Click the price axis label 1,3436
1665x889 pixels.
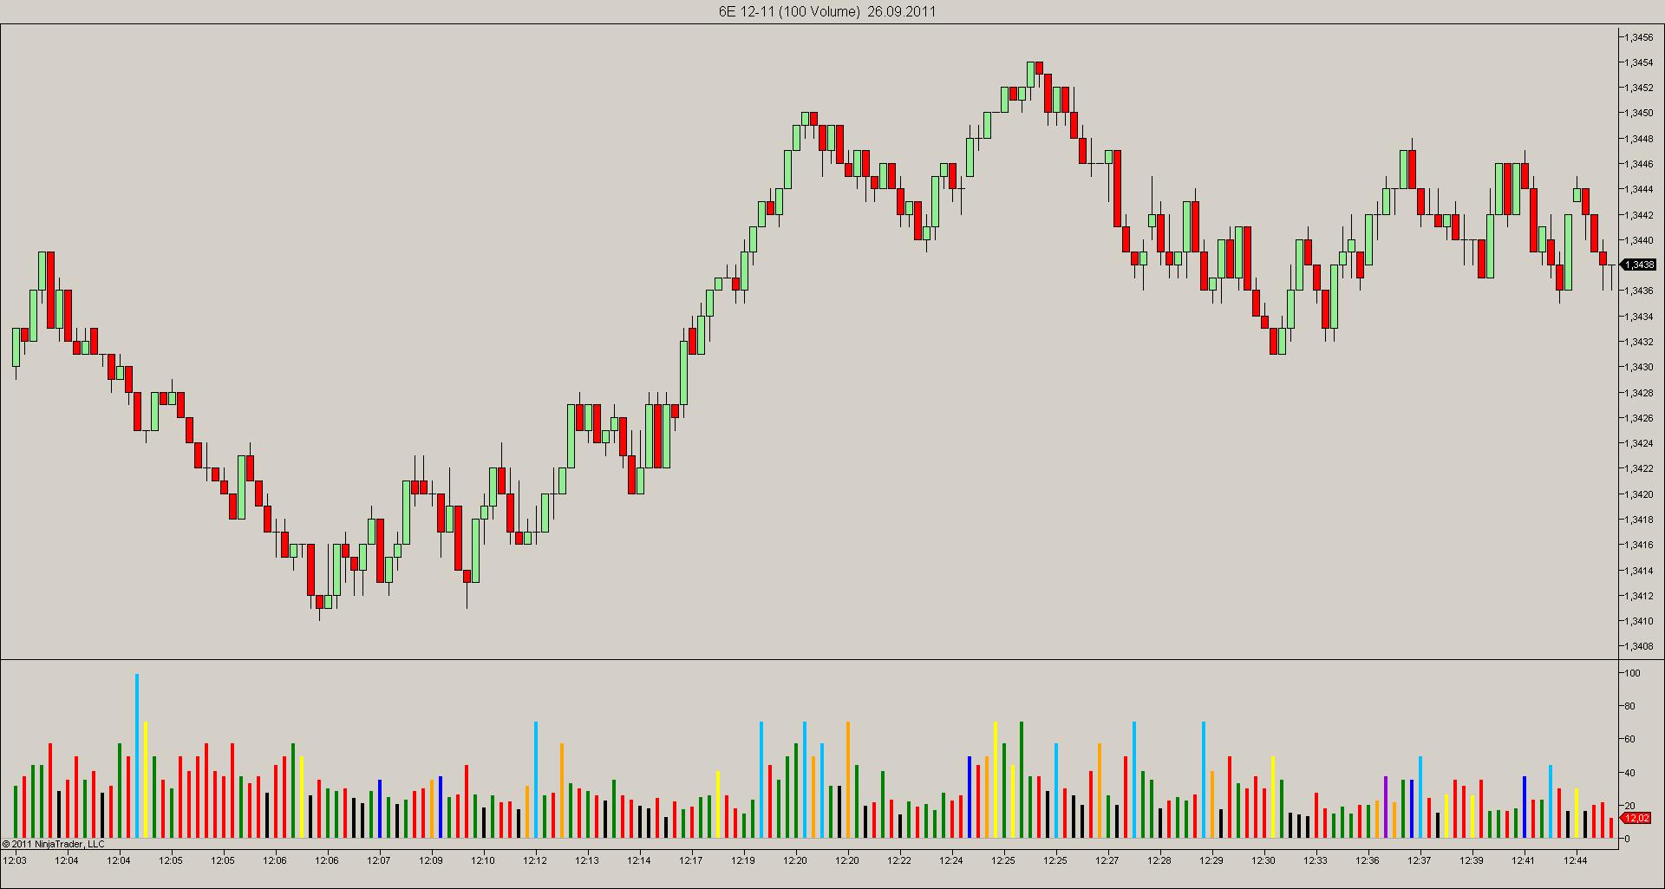pos(1638,291)
